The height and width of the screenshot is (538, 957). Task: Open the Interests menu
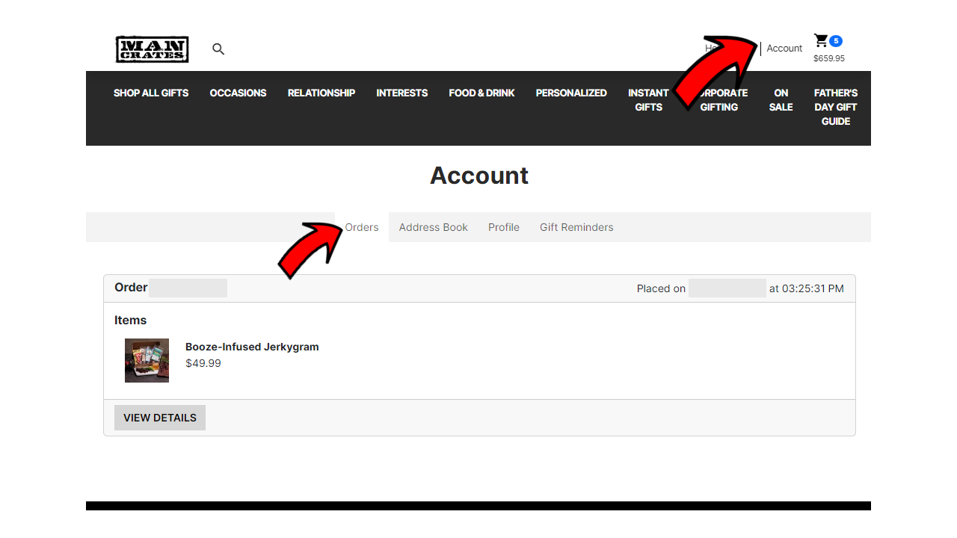pos(401,93)
